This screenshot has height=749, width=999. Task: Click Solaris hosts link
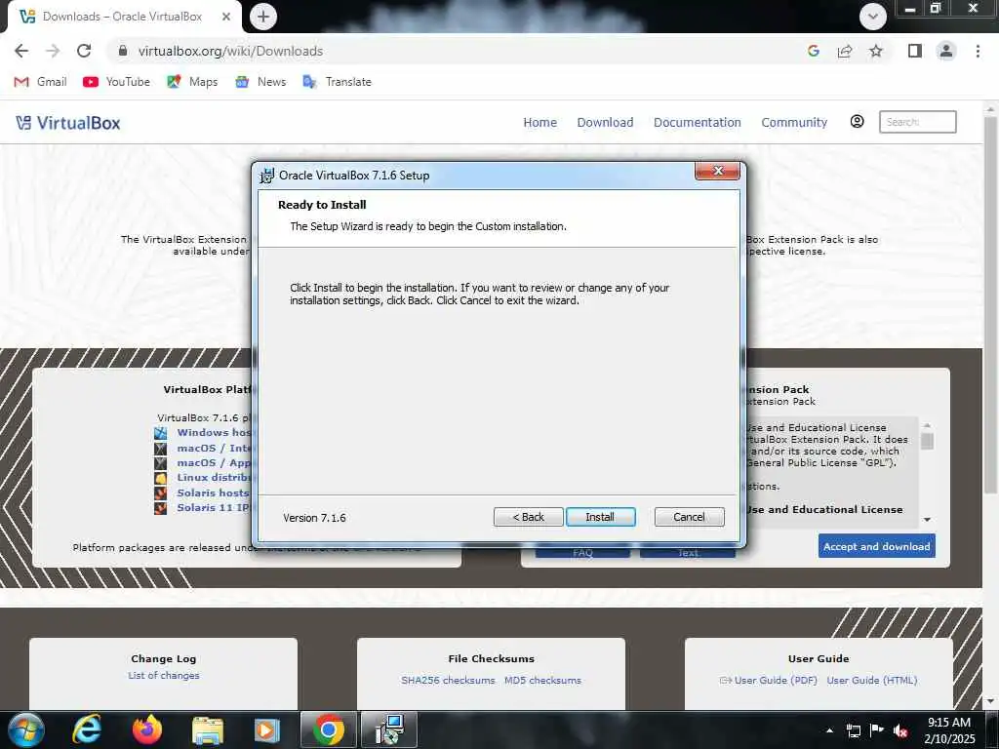(x=213, y=493)
